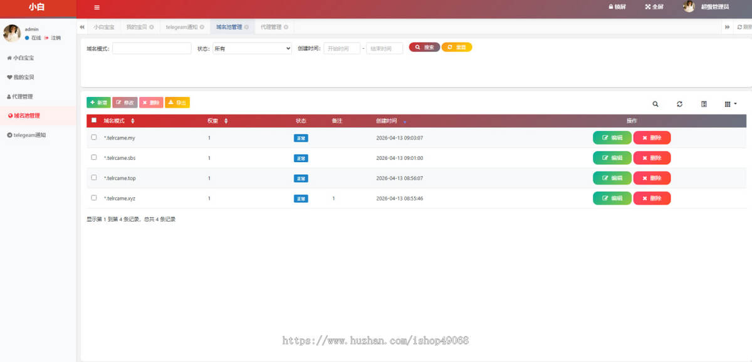Enter 全屏 fullscreen mode from the header
The image size is (752, 362).
(654, 7)
